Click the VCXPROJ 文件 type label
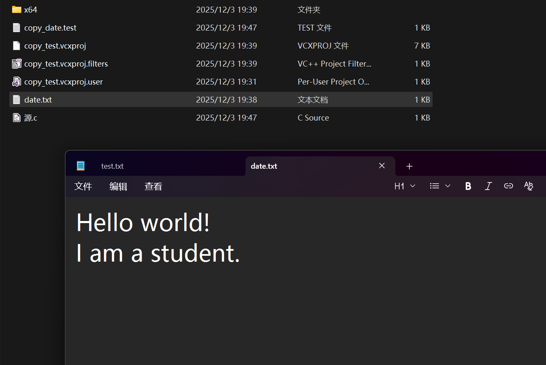This screenshot has height=365, width=546. tap(323, 46)
